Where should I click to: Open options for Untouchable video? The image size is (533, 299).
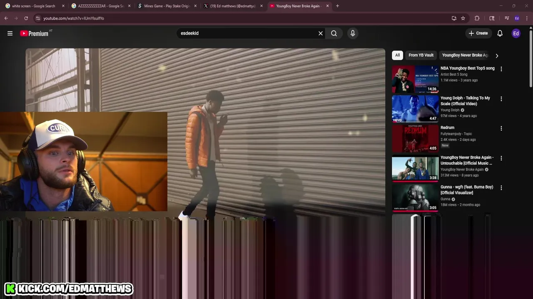(501, 158)
